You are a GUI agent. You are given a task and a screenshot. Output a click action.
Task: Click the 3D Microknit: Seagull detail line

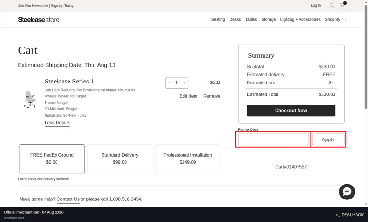[61, 109]
